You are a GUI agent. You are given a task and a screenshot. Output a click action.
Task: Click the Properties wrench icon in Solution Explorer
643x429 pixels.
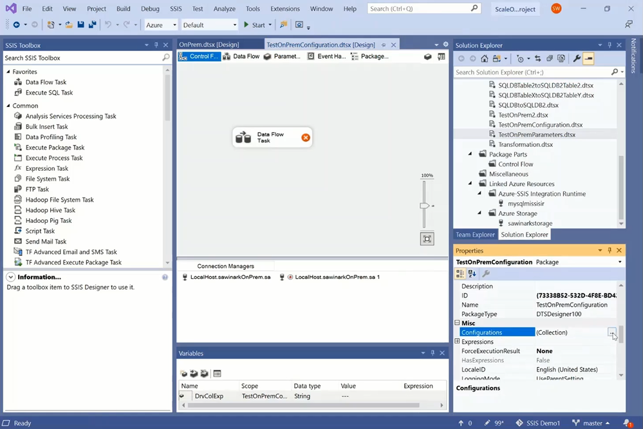tap(577, 59)
